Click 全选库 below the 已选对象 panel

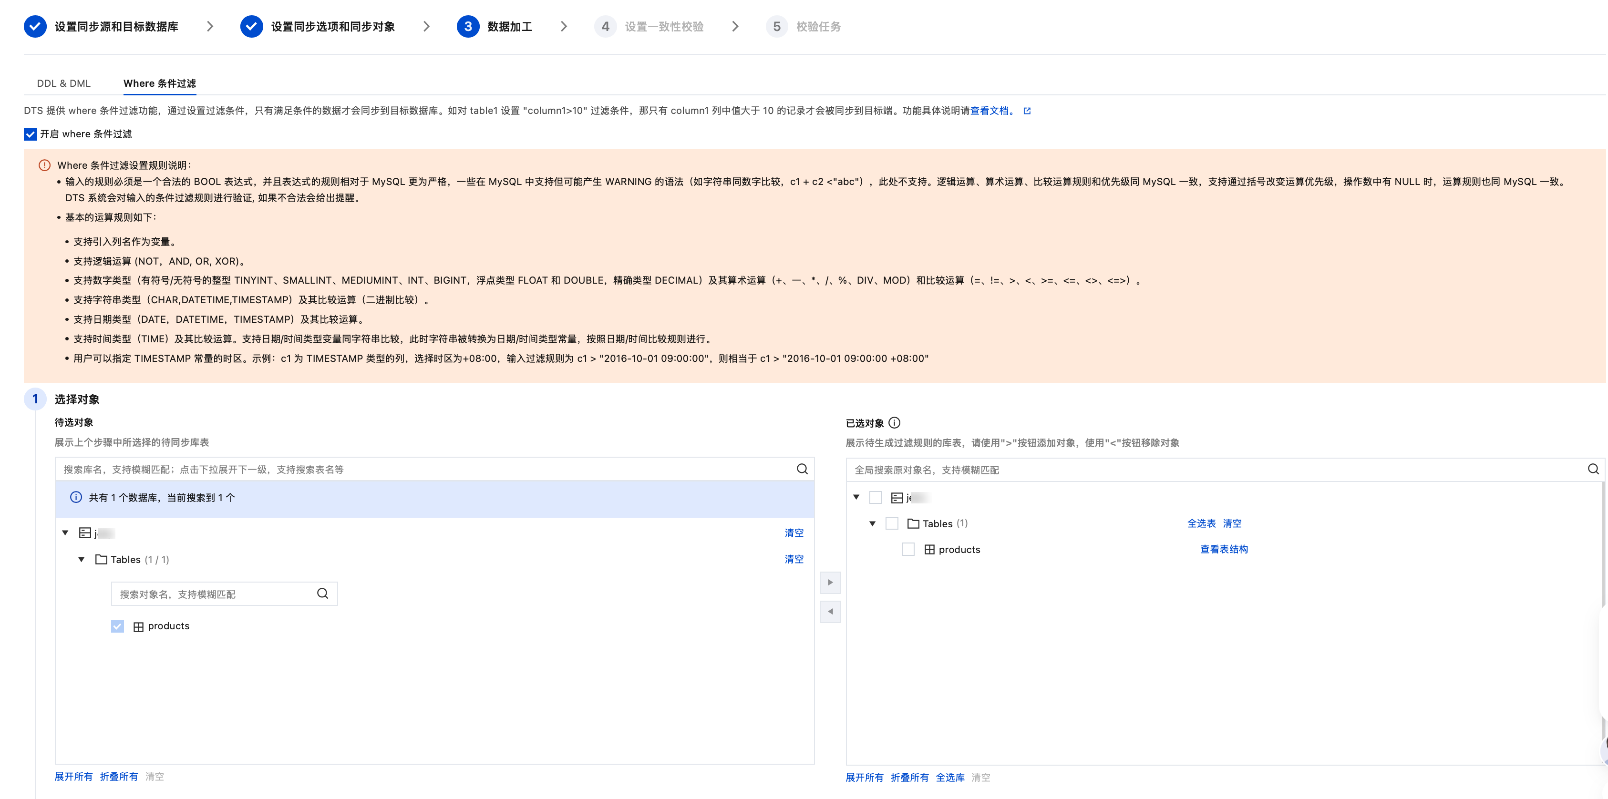(950, 778)
